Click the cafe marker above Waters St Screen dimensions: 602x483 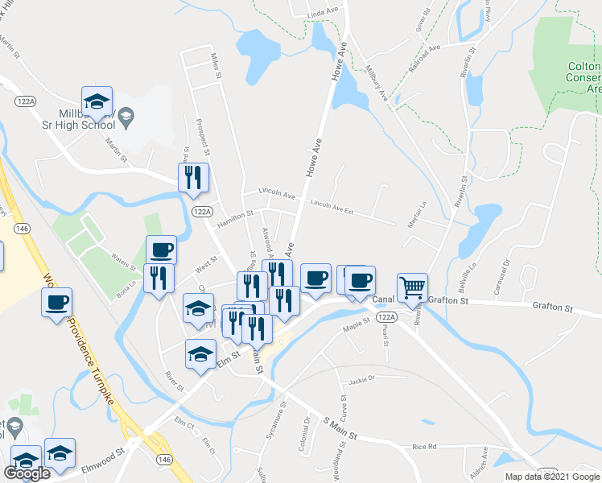click(161, 250)
